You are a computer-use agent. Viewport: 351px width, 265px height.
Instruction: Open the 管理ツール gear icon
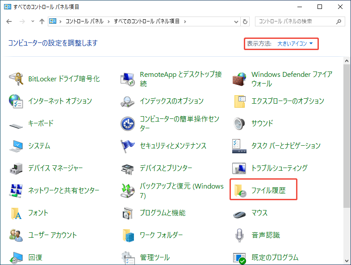pyautogui.click(x=128, y=257)
